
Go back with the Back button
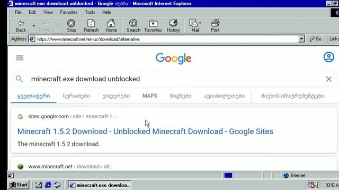pos(21,26)
